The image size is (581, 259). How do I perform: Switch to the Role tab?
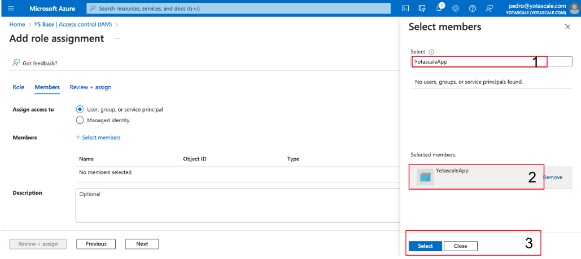tap(18, 87)
